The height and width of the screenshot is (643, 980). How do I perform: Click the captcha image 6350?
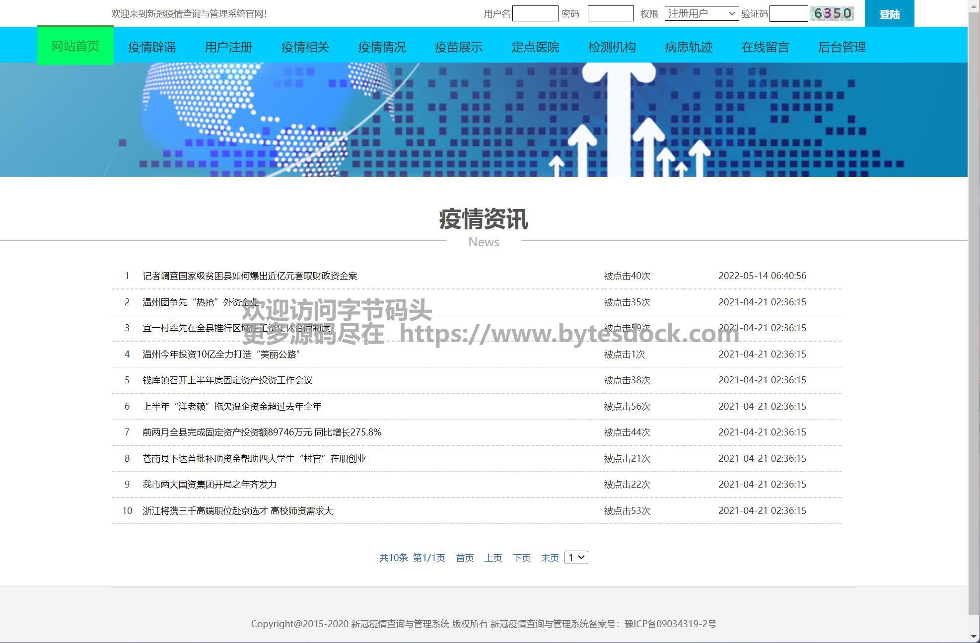click(x=832, y=13)
